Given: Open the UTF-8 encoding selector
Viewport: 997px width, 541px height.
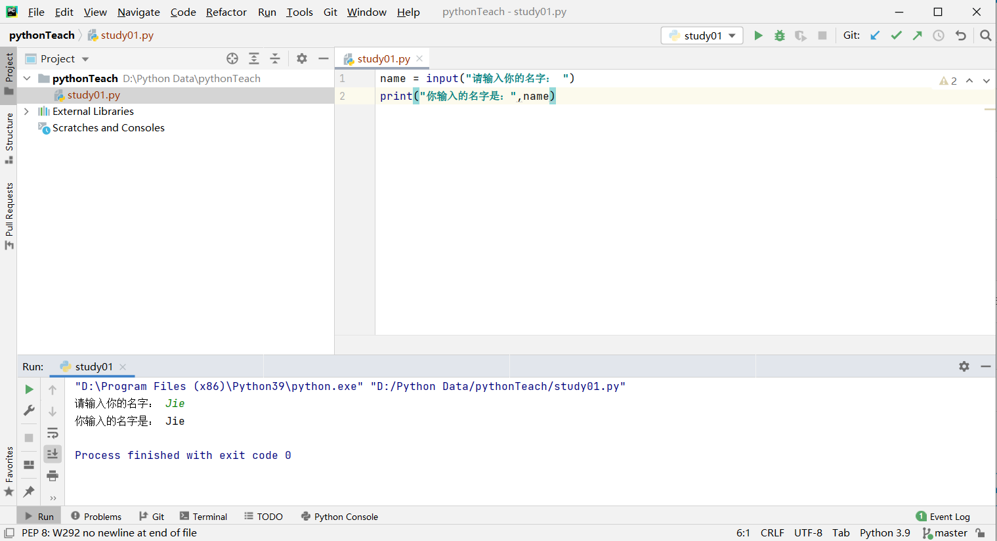Looking at the screenshot, I should click(808, 533).
